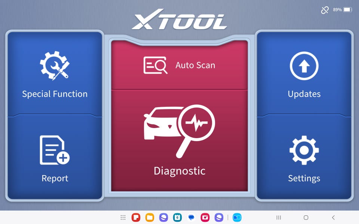
Task: Open the app drawer grid icon
Action: pyautogui.click(x=123, y=217)
